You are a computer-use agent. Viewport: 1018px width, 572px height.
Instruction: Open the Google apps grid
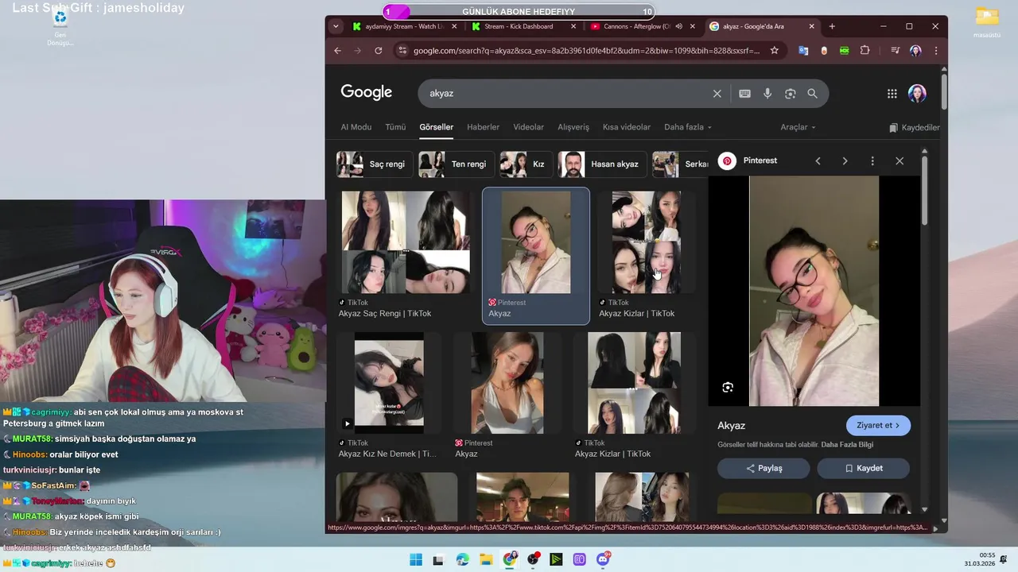[892, 94]
